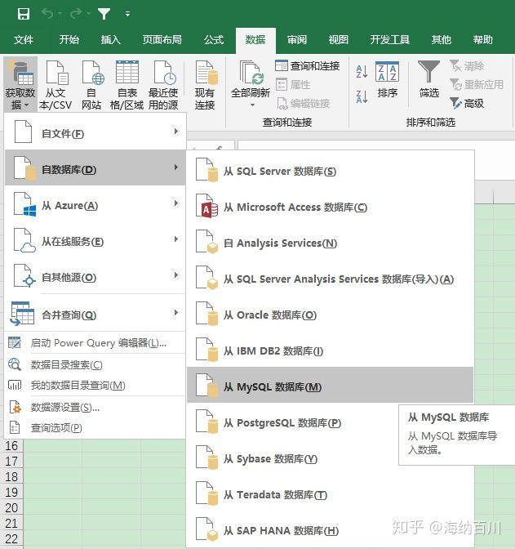Switch to the 帮助 ribbon tab

point(483,40)
